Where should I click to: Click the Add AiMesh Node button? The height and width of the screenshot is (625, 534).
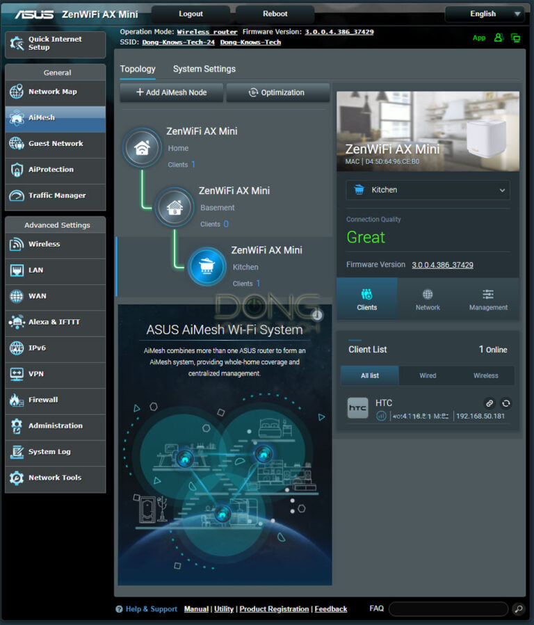coord(172,92)
